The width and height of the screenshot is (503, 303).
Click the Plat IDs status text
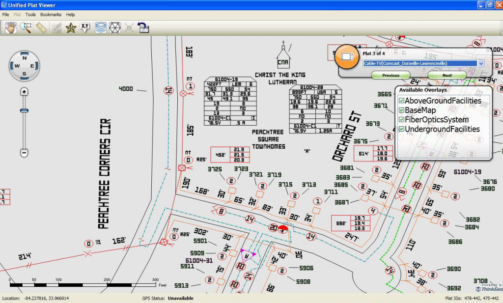pyautogui.click(x=472, y=298)
